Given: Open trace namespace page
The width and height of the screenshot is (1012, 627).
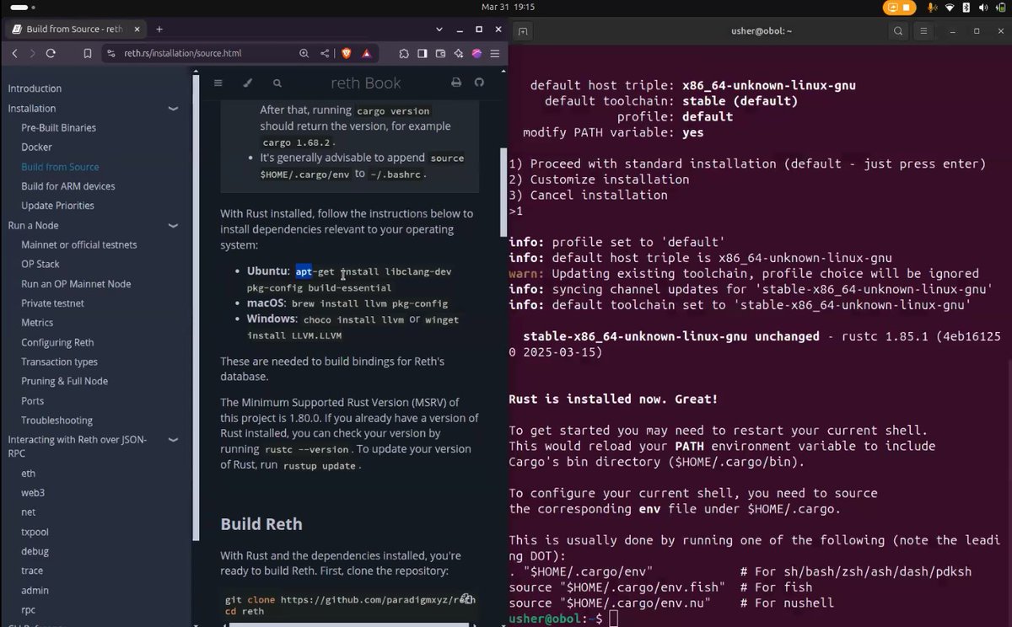Looking at the screenshot, I should coord(32,571).
